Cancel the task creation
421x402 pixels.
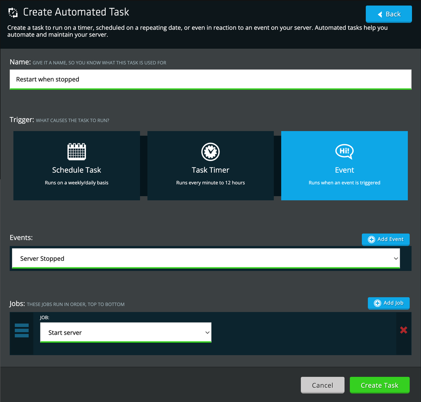[x=322, y=385]
